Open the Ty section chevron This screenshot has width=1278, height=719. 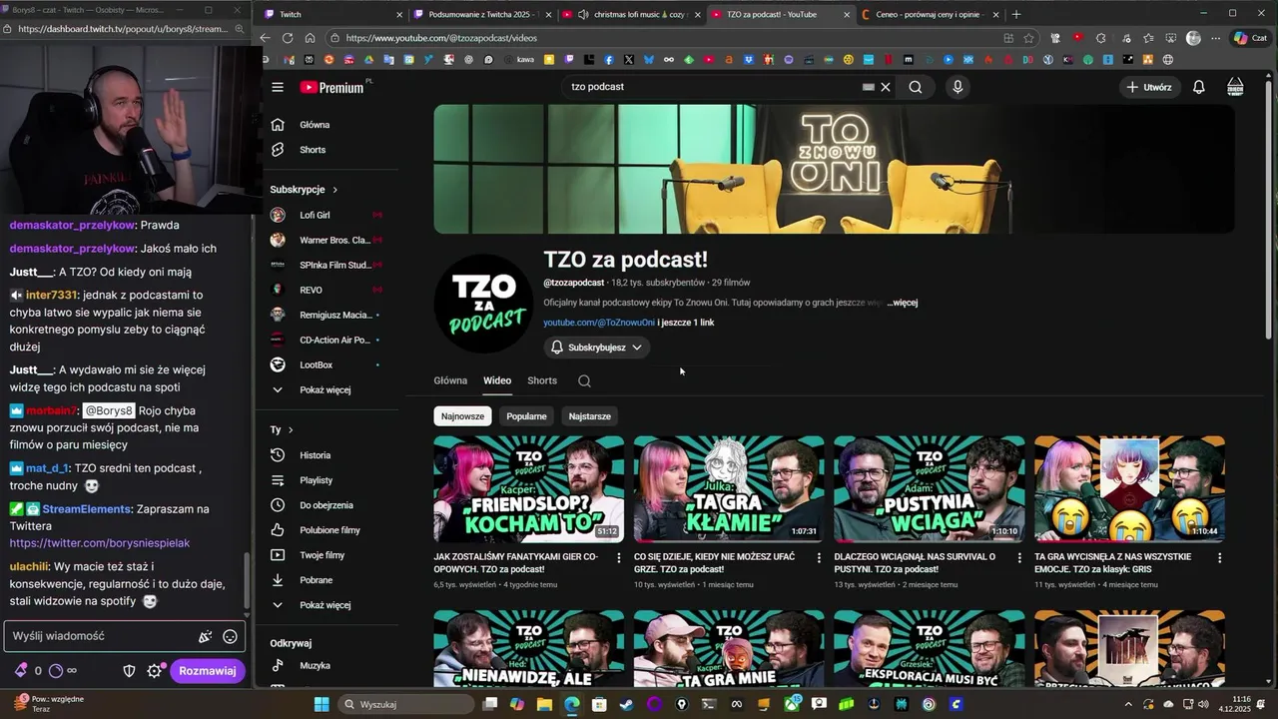click(x=291, y=429)
